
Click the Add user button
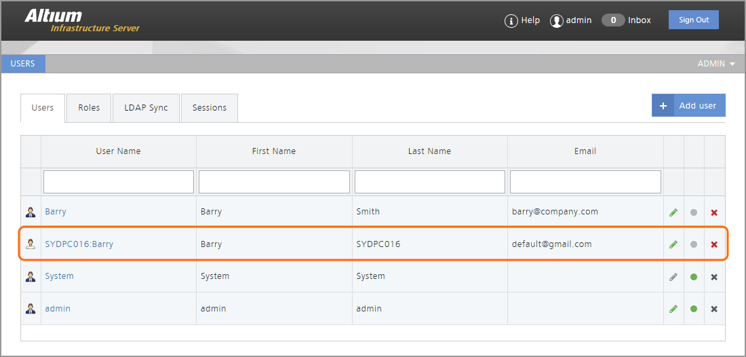[x=688, y=106]
